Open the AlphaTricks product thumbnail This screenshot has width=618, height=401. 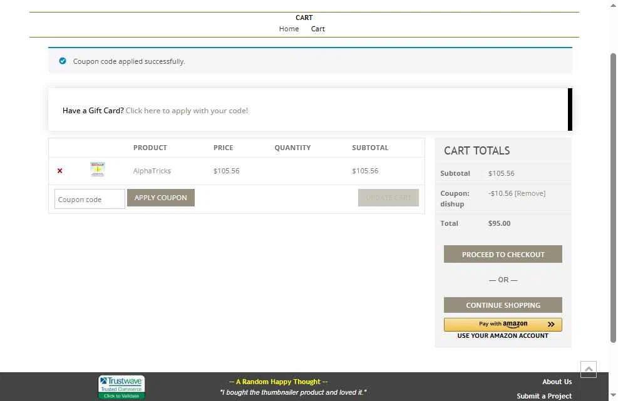97,169
